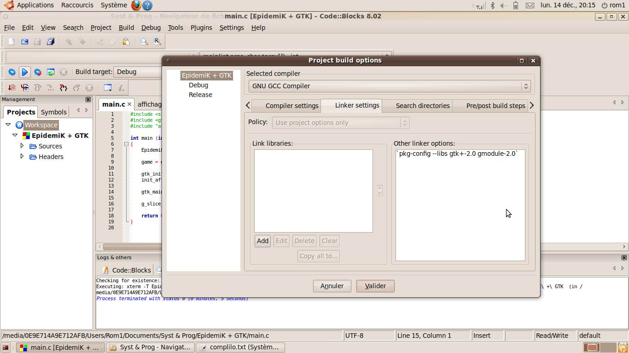Click the Run to cursor debug icon
629x353 pixels.
pos(25,87)
